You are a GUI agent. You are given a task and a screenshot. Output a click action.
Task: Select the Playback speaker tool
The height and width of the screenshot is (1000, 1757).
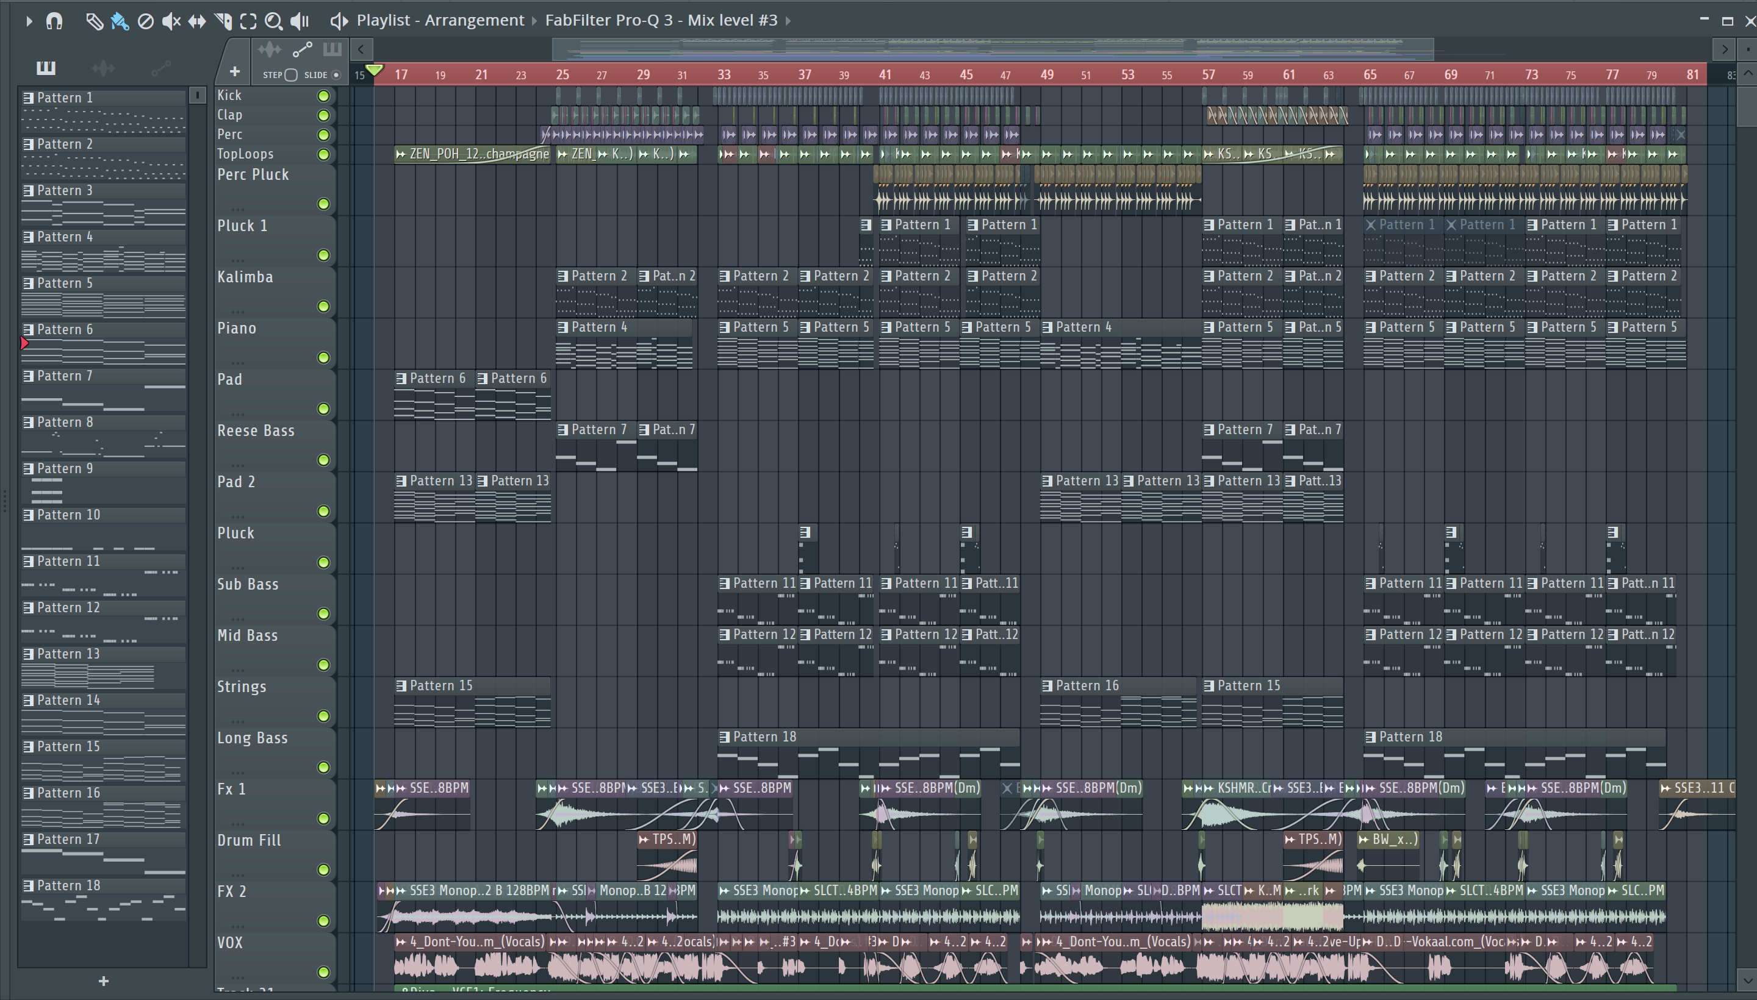point(300,21)
